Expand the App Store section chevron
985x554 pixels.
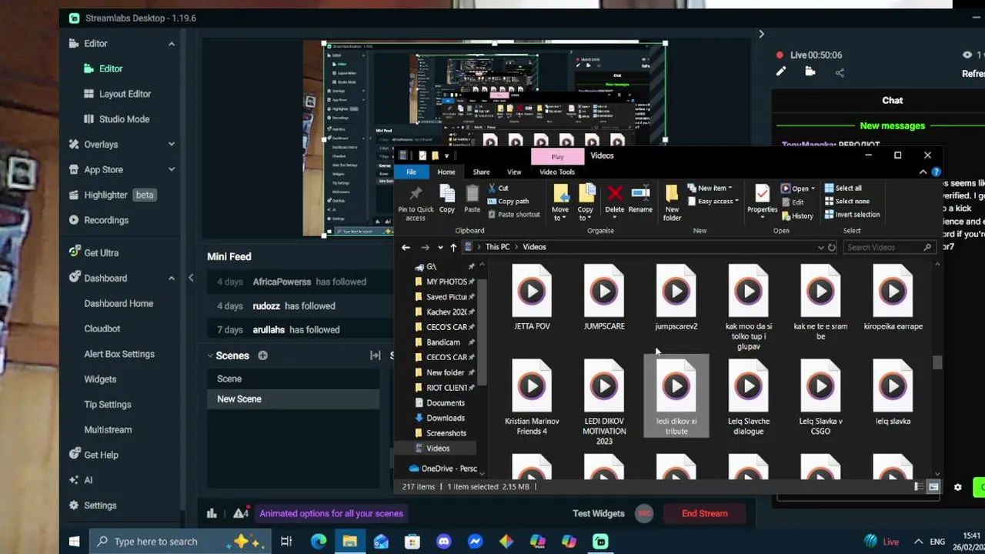(171, 170)
